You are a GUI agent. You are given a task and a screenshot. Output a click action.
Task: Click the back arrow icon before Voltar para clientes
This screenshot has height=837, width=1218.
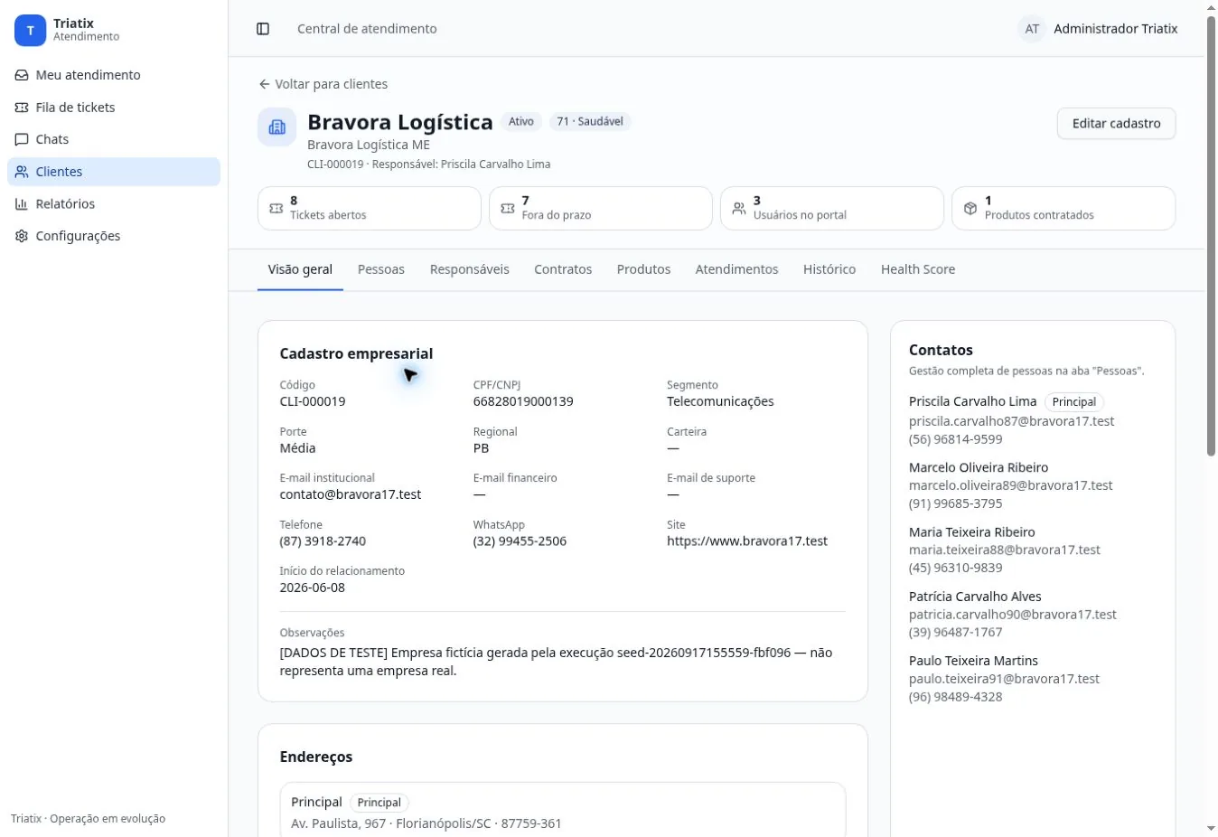[x=264, y=84]
